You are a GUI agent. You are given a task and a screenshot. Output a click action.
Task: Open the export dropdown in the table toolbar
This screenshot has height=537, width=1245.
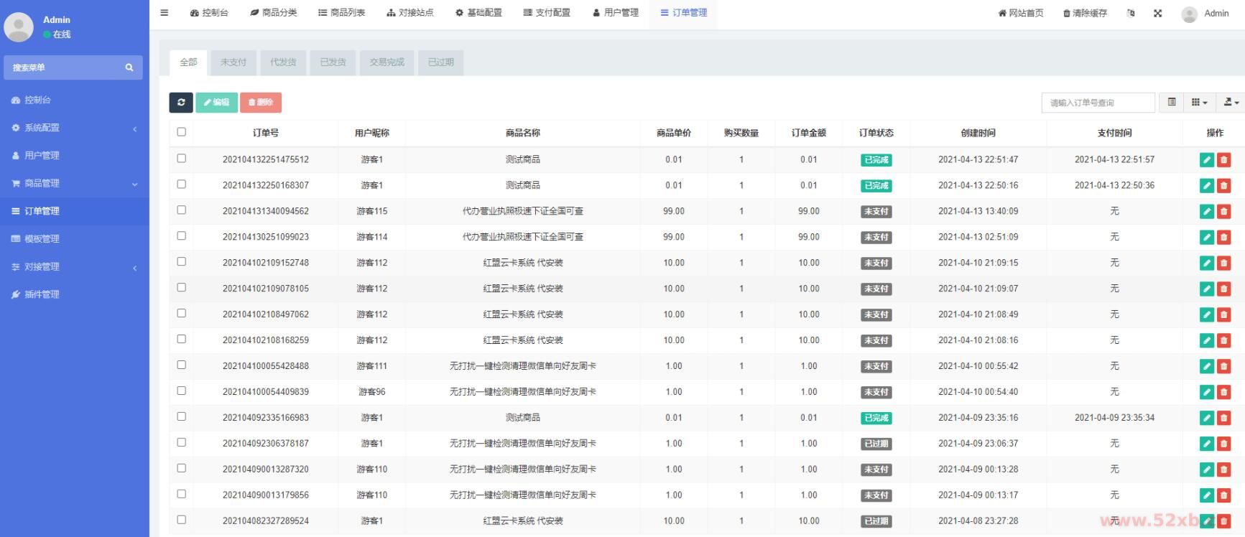tap(1231, 103)
